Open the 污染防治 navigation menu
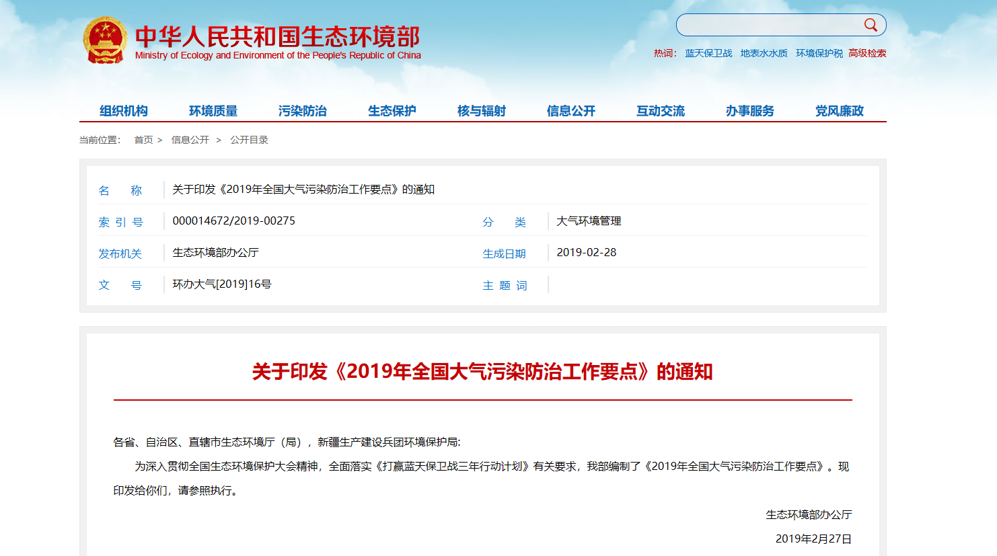 303,111
